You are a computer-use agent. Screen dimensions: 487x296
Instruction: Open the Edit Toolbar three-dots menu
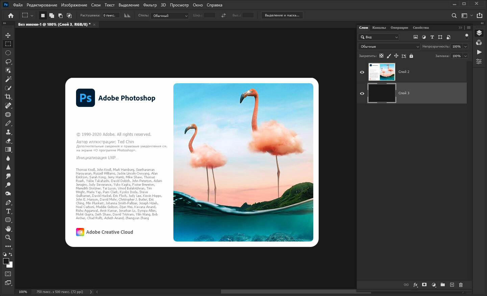8,246
